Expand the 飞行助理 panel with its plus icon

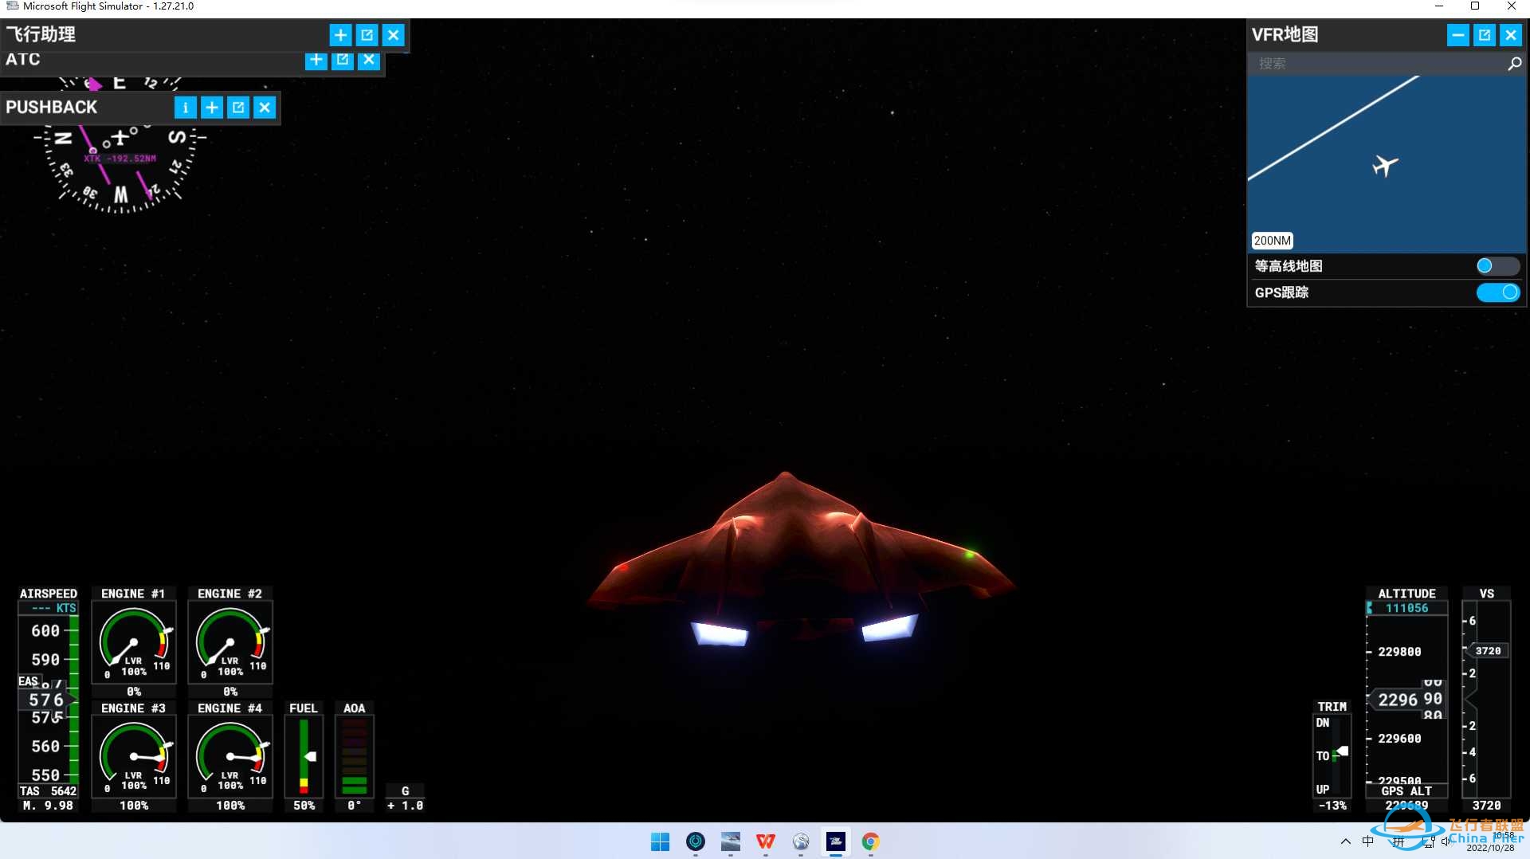tap(340, 35)
